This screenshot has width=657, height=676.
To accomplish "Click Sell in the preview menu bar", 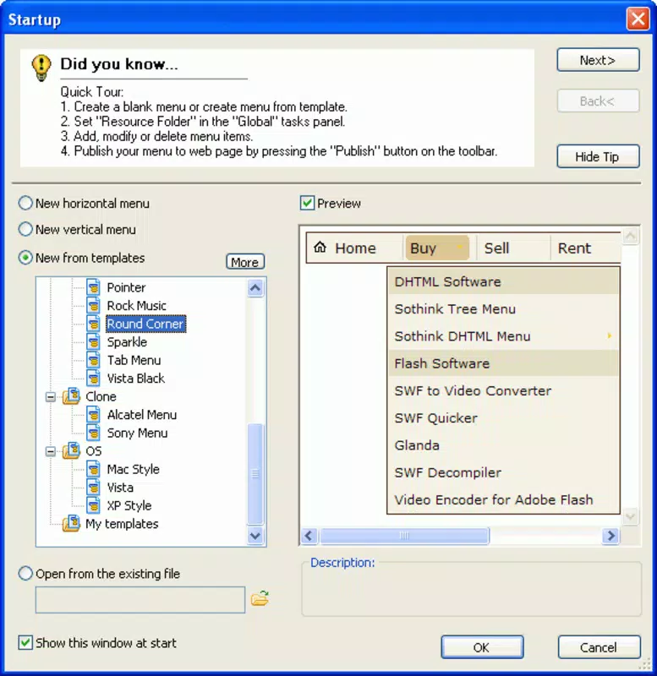I will click(x=496, y=248).
